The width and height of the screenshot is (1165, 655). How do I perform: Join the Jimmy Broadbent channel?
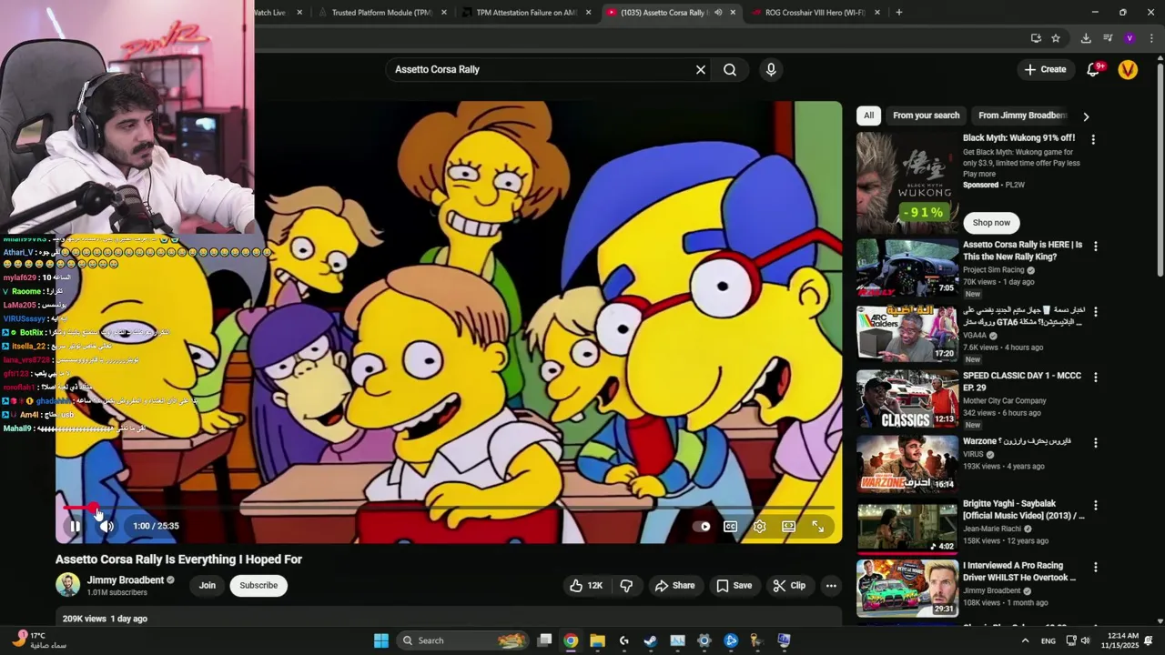[x=208, y=585]
